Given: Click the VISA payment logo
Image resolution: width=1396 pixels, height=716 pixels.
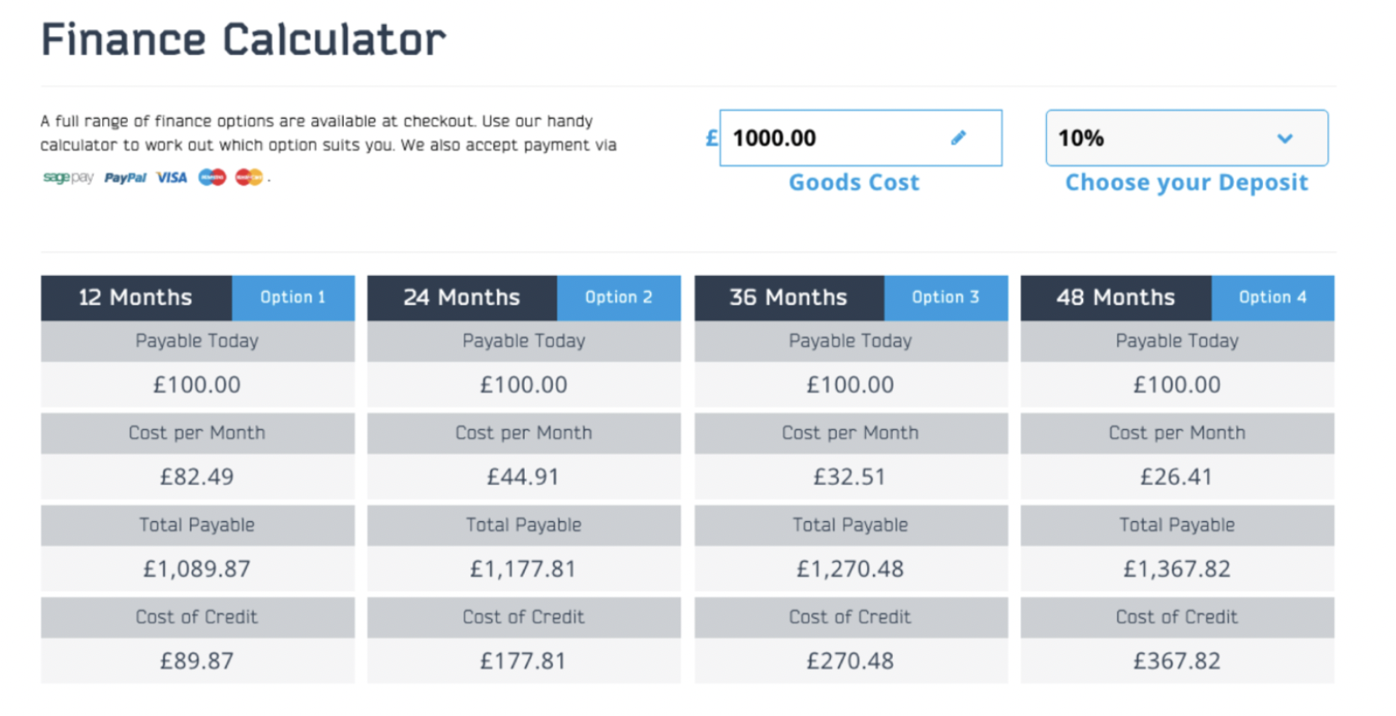Looking at the screenshot, I should 172,177.
